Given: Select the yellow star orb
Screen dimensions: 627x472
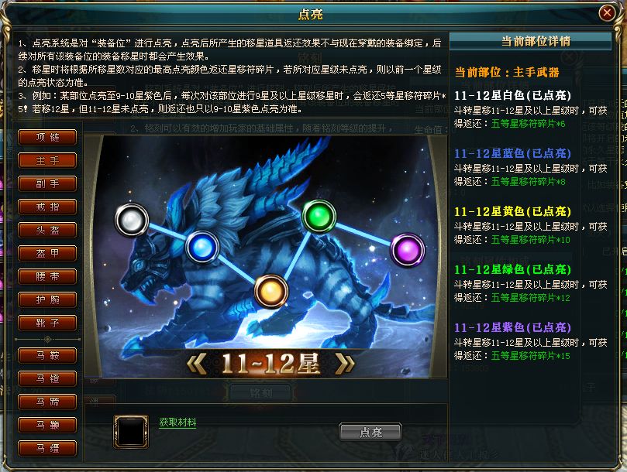Looking at the screenshot, I should point(271,291).
